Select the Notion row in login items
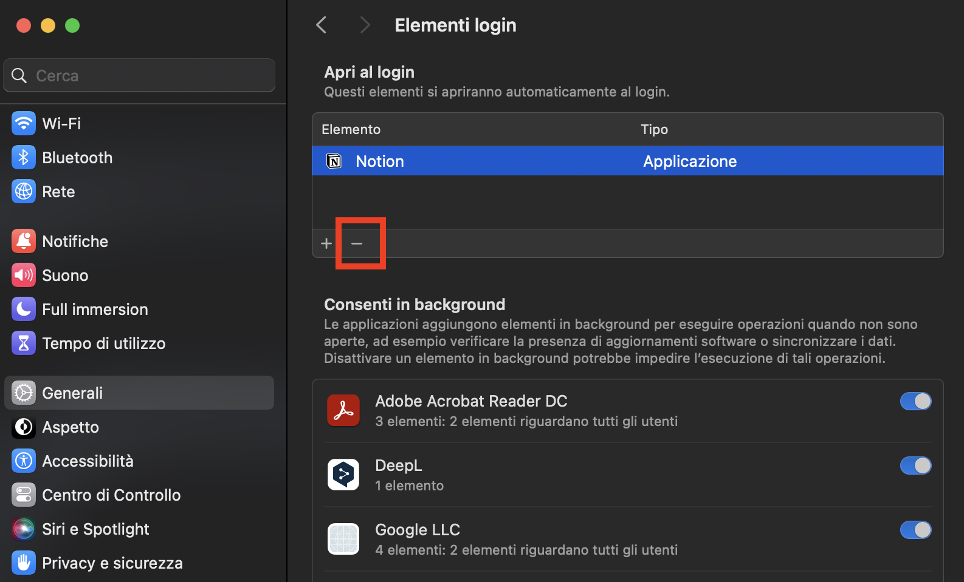Screen dimensions: 964x582 (628, 161)
